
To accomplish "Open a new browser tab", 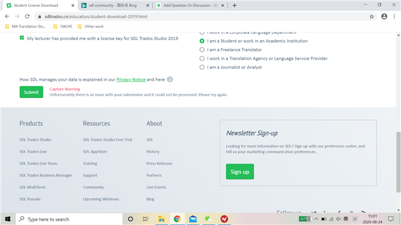I will 234,6.
